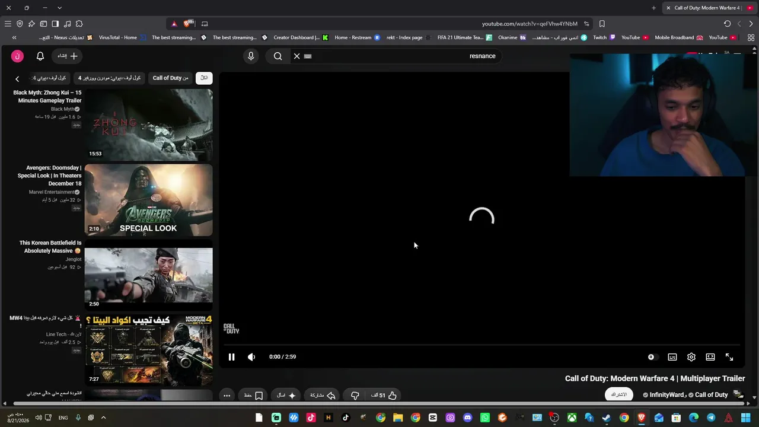
Task: Open the account avatar menu
Action: coord(17,56)
